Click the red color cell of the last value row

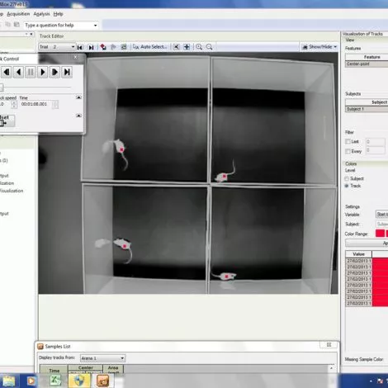(380, 303)
